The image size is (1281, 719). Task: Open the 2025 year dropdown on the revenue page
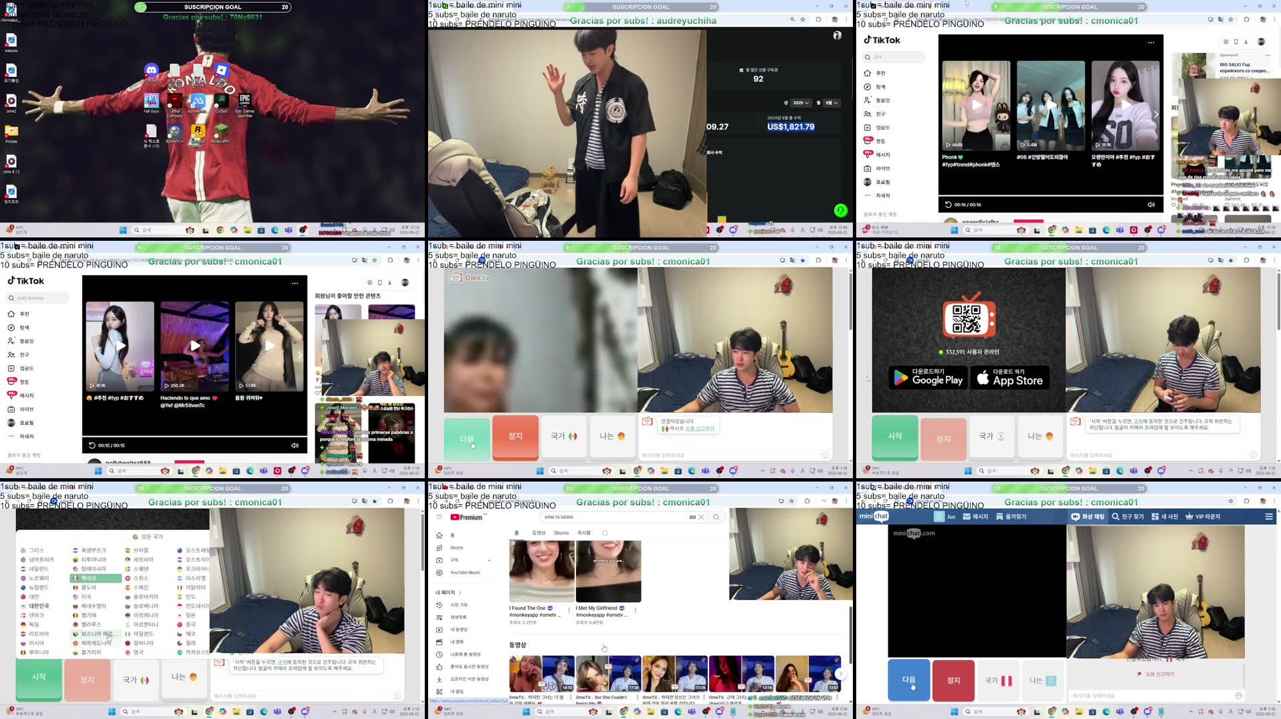(x=800, y=103)
